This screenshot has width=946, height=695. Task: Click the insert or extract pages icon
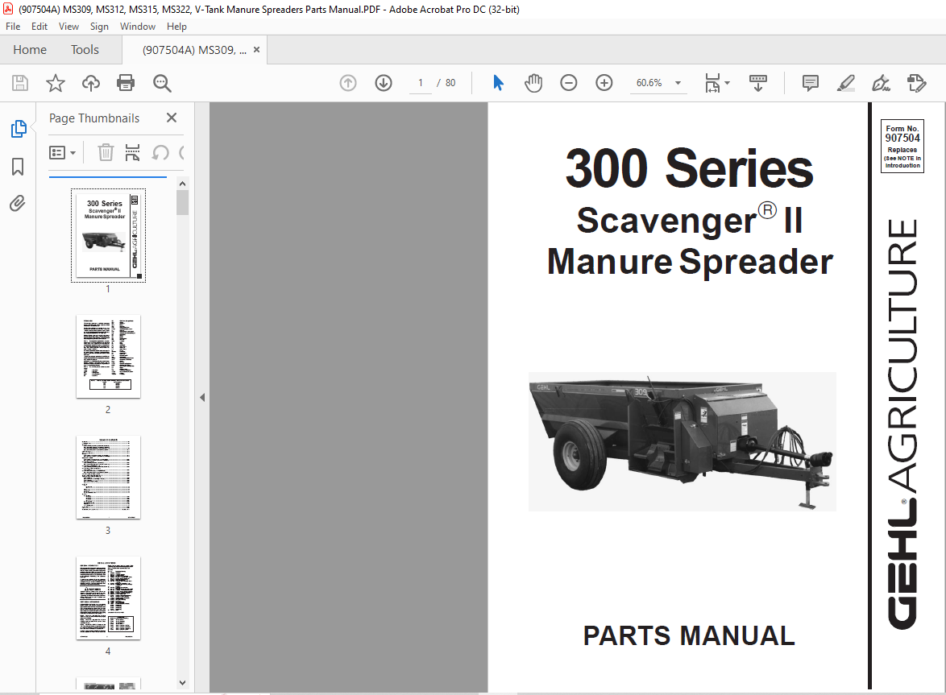coord(132,153)
